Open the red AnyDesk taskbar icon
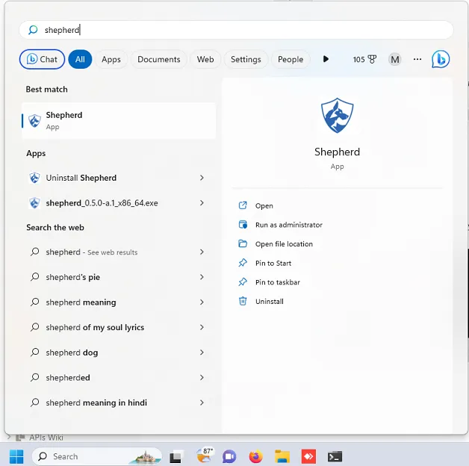The width and height of the screenshot is (469, 466). 308,456
